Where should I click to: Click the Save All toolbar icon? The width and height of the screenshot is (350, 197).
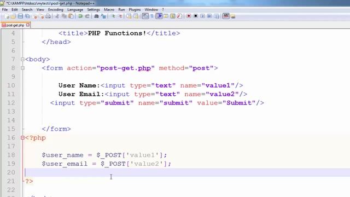point(27,16)
